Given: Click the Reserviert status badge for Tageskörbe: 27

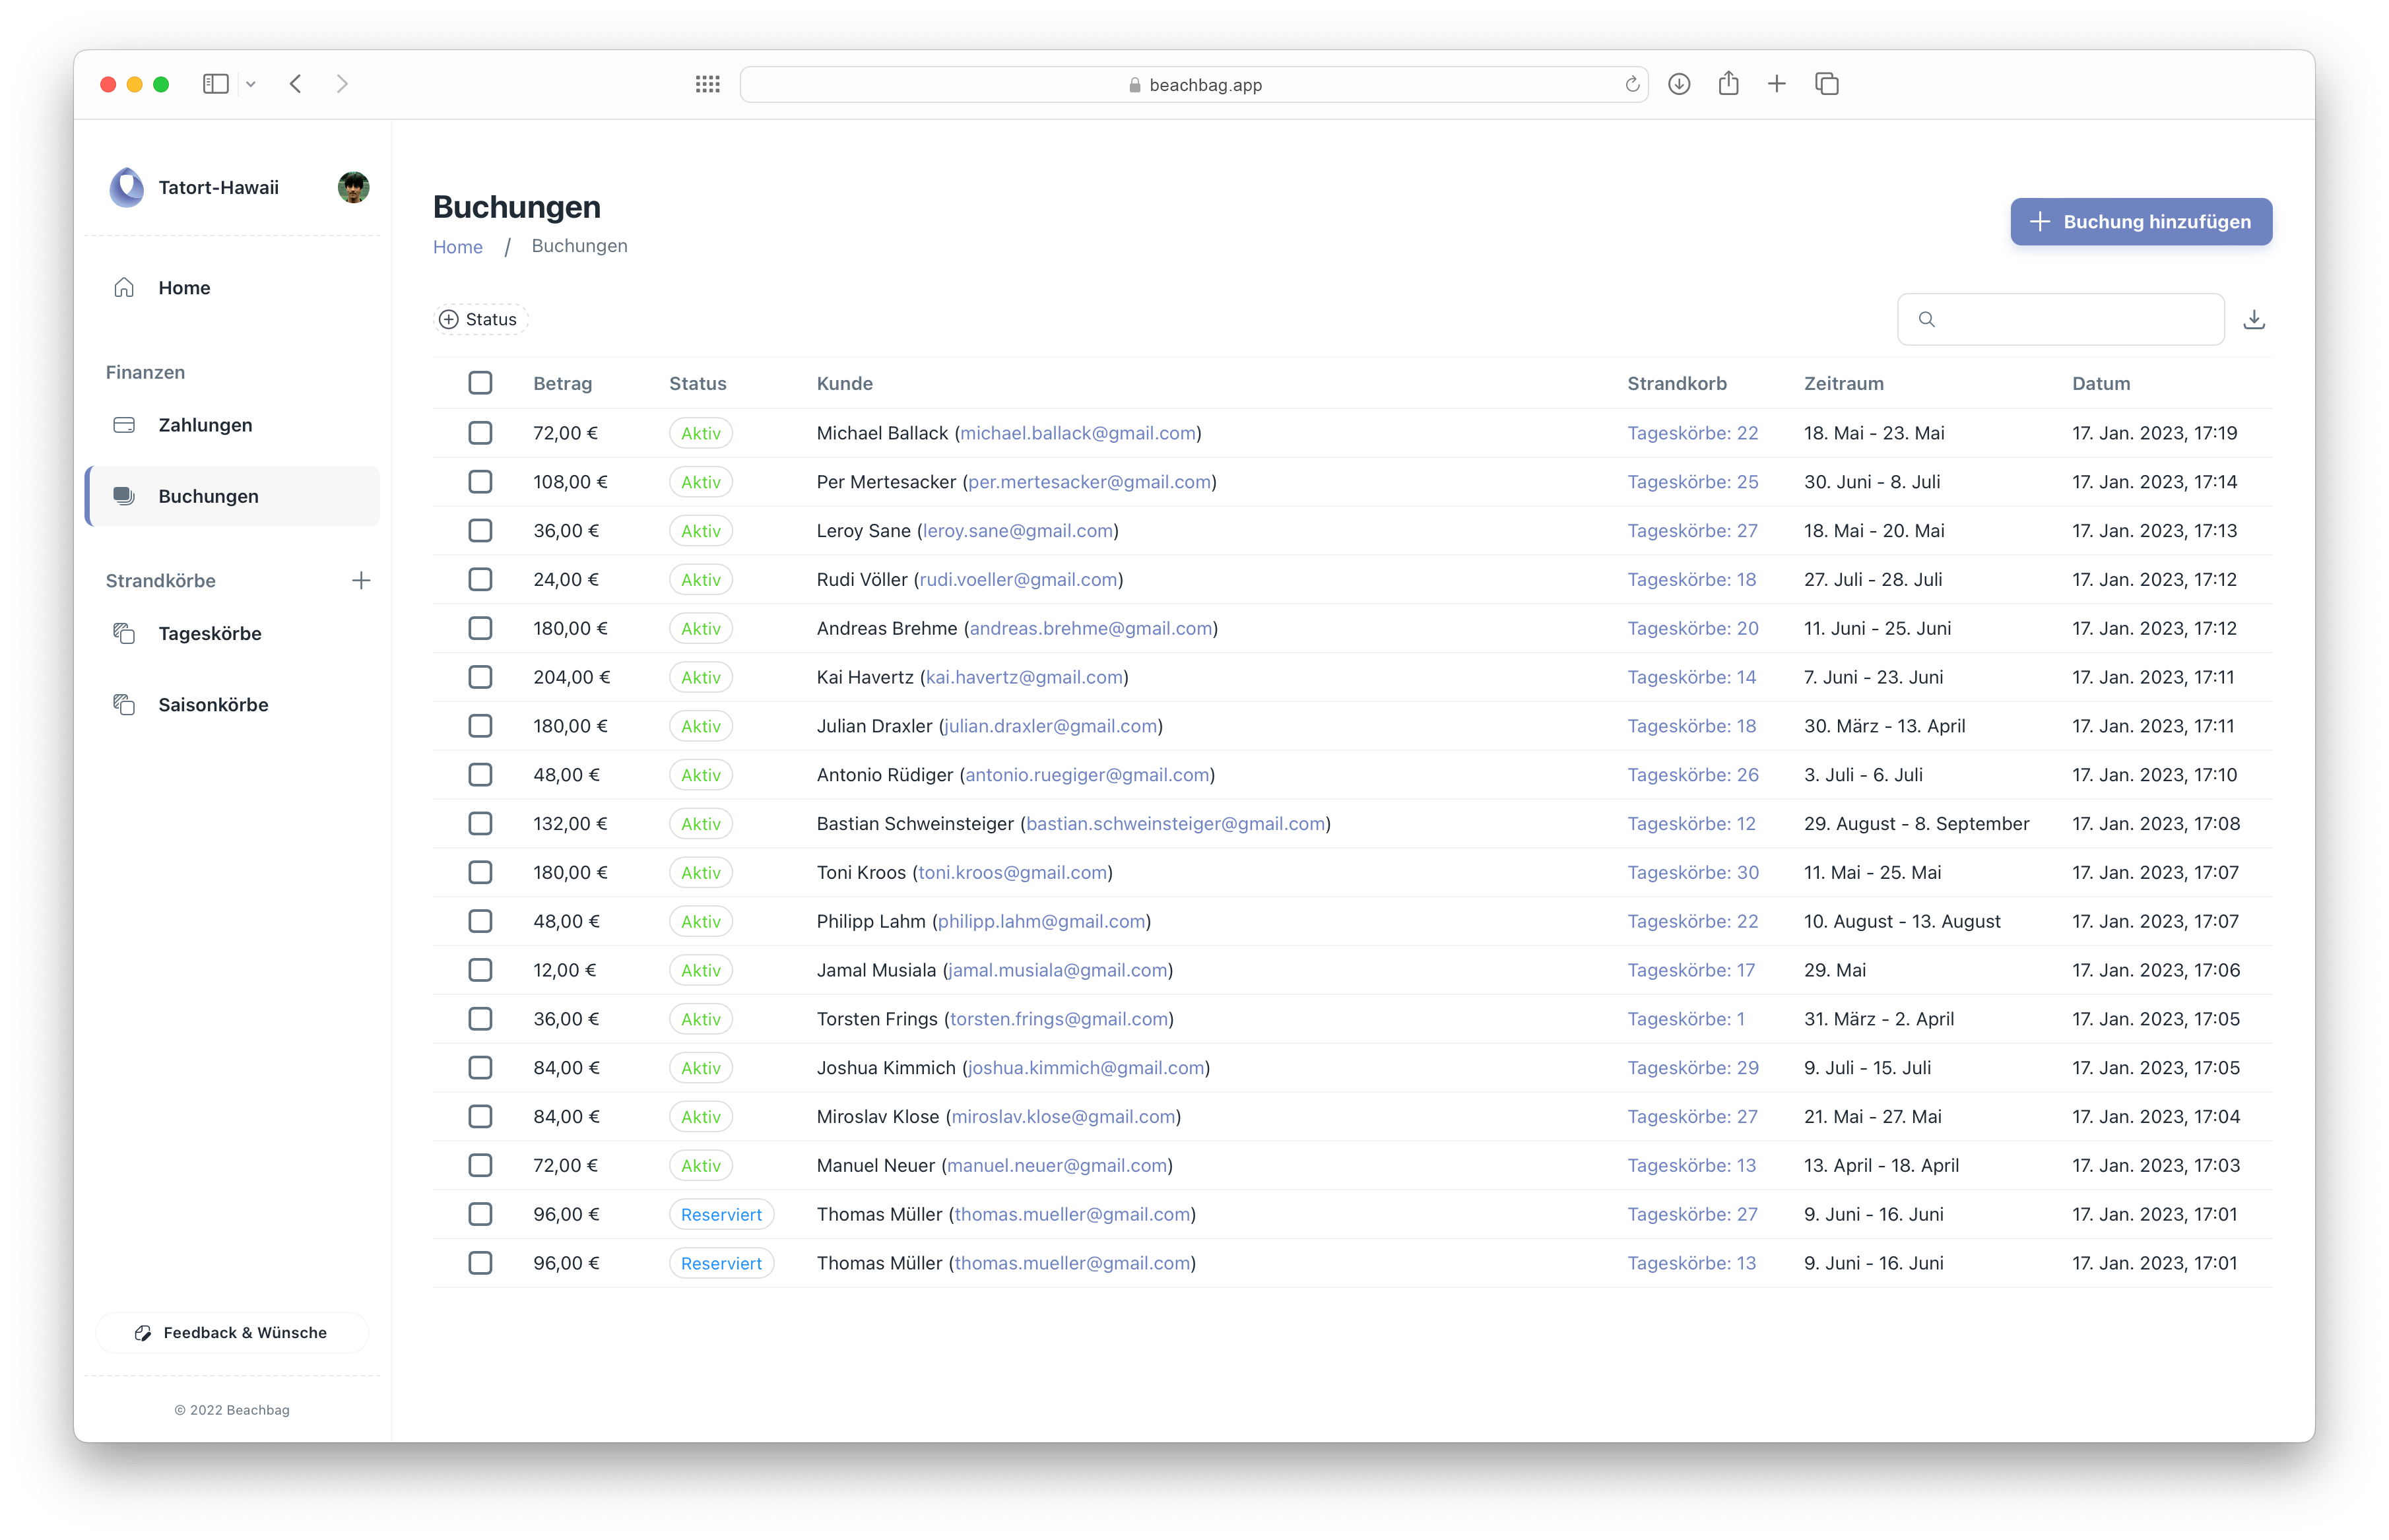Looking at the screenshot, I should coord(721,1214).
